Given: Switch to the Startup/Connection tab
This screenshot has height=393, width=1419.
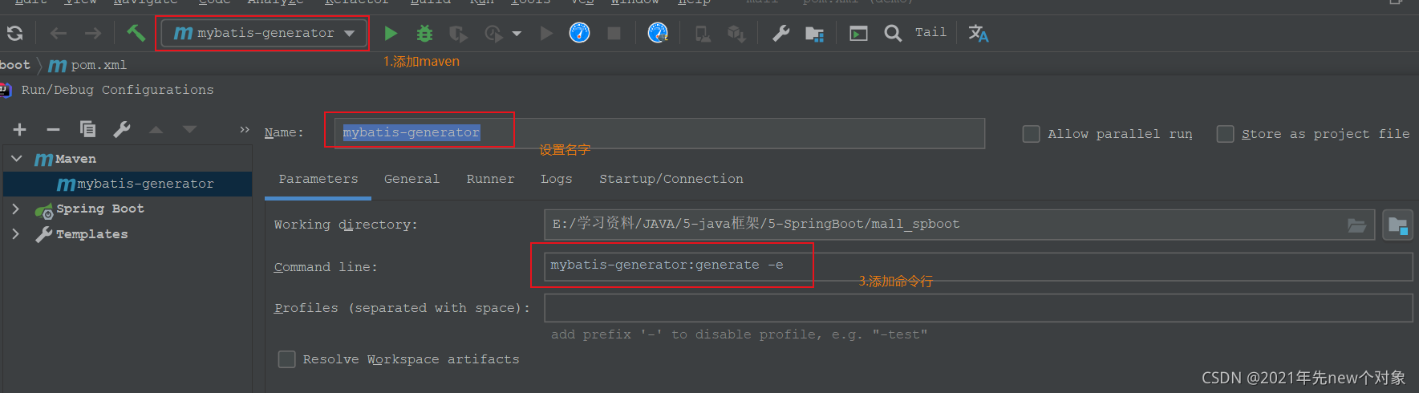Looking at the screenshot, I should tap(671, 179).
